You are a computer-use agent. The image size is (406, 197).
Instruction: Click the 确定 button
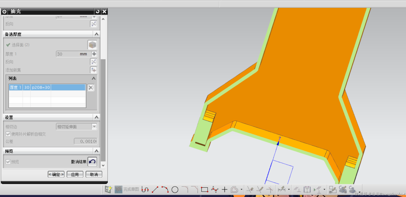(56, 174)
